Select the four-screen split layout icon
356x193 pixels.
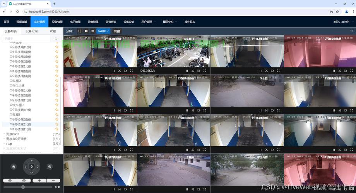pyautogui.click(x=86, y=31)
